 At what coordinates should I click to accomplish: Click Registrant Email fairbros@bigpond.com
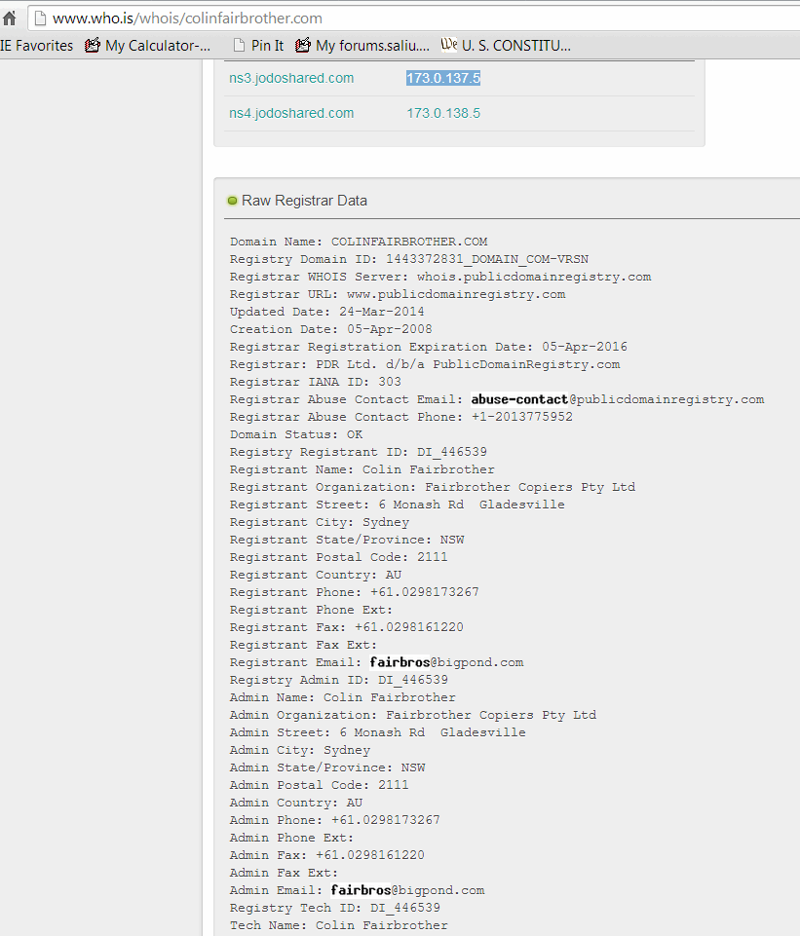[377, 662]
